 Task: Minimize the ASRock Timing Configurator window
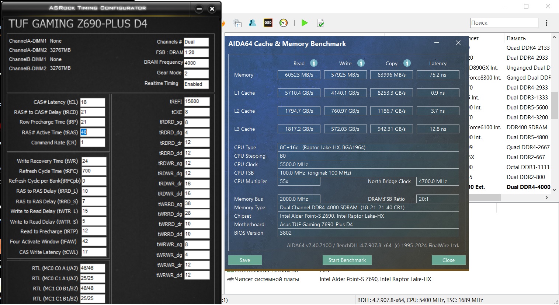tap(199, 9)
